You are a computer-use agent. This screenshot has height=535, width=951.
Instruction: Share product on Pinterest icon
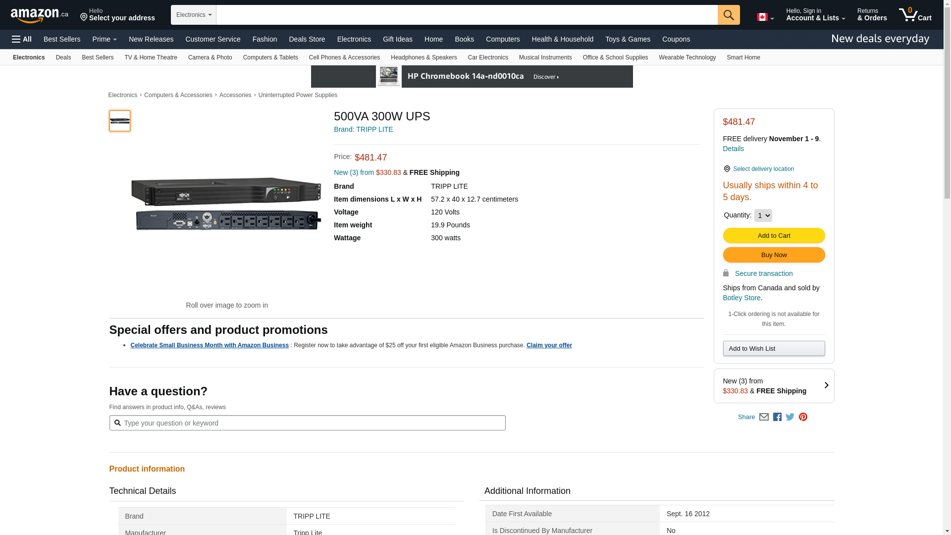click(803, 417)
